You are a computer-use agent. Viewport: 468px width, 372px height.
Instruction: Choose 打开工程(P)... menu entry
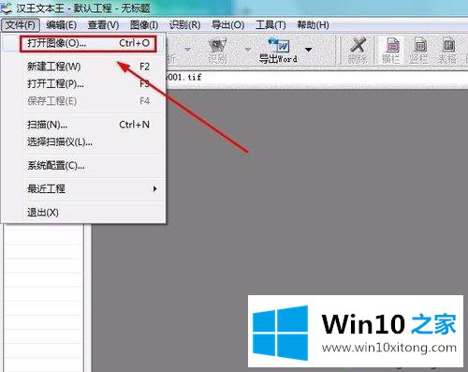[84, 83]
